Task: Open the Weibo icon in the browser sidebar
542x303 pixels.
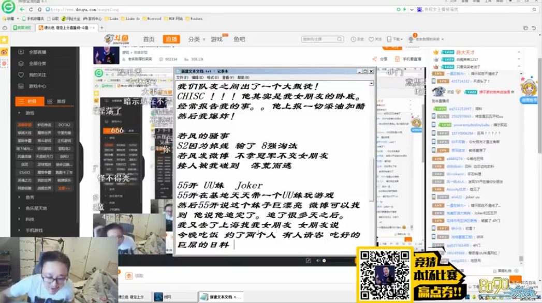Action: (x=4, y=52)
